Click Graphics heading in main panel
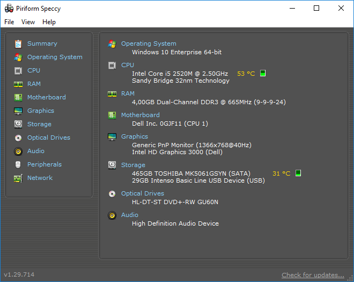Viewport: 354px width, 282px height. click(x=135, y=136)
